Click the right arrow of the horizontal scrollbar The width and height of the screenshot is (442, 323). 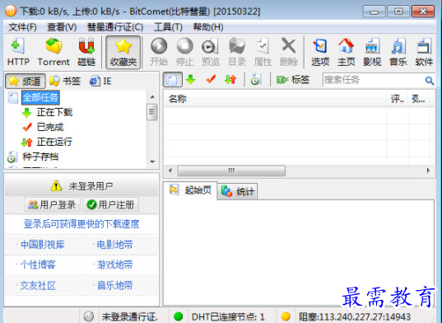point(428,171)
